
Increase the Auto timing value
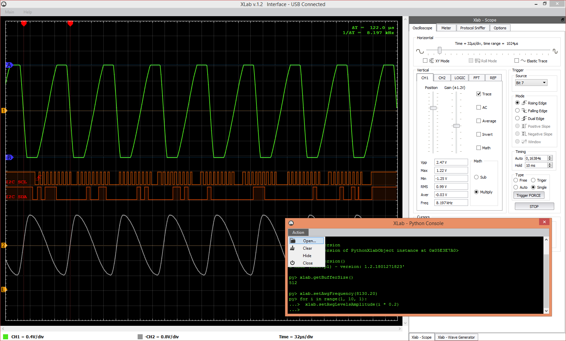(550, 157)
